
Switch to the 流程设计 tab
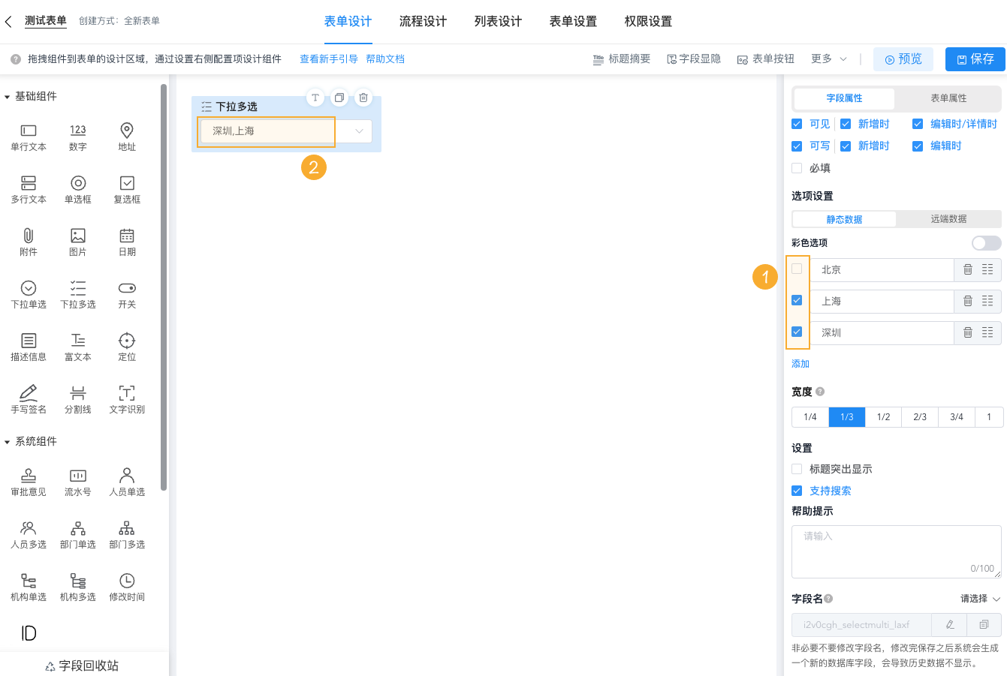tap(423, 22)
